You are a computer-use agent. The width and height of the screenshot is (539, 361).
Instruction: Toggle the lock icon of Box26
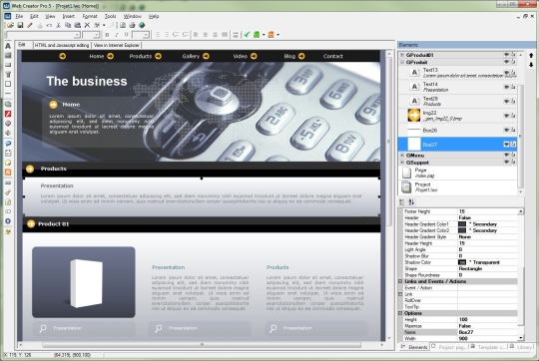coord(513,130)
